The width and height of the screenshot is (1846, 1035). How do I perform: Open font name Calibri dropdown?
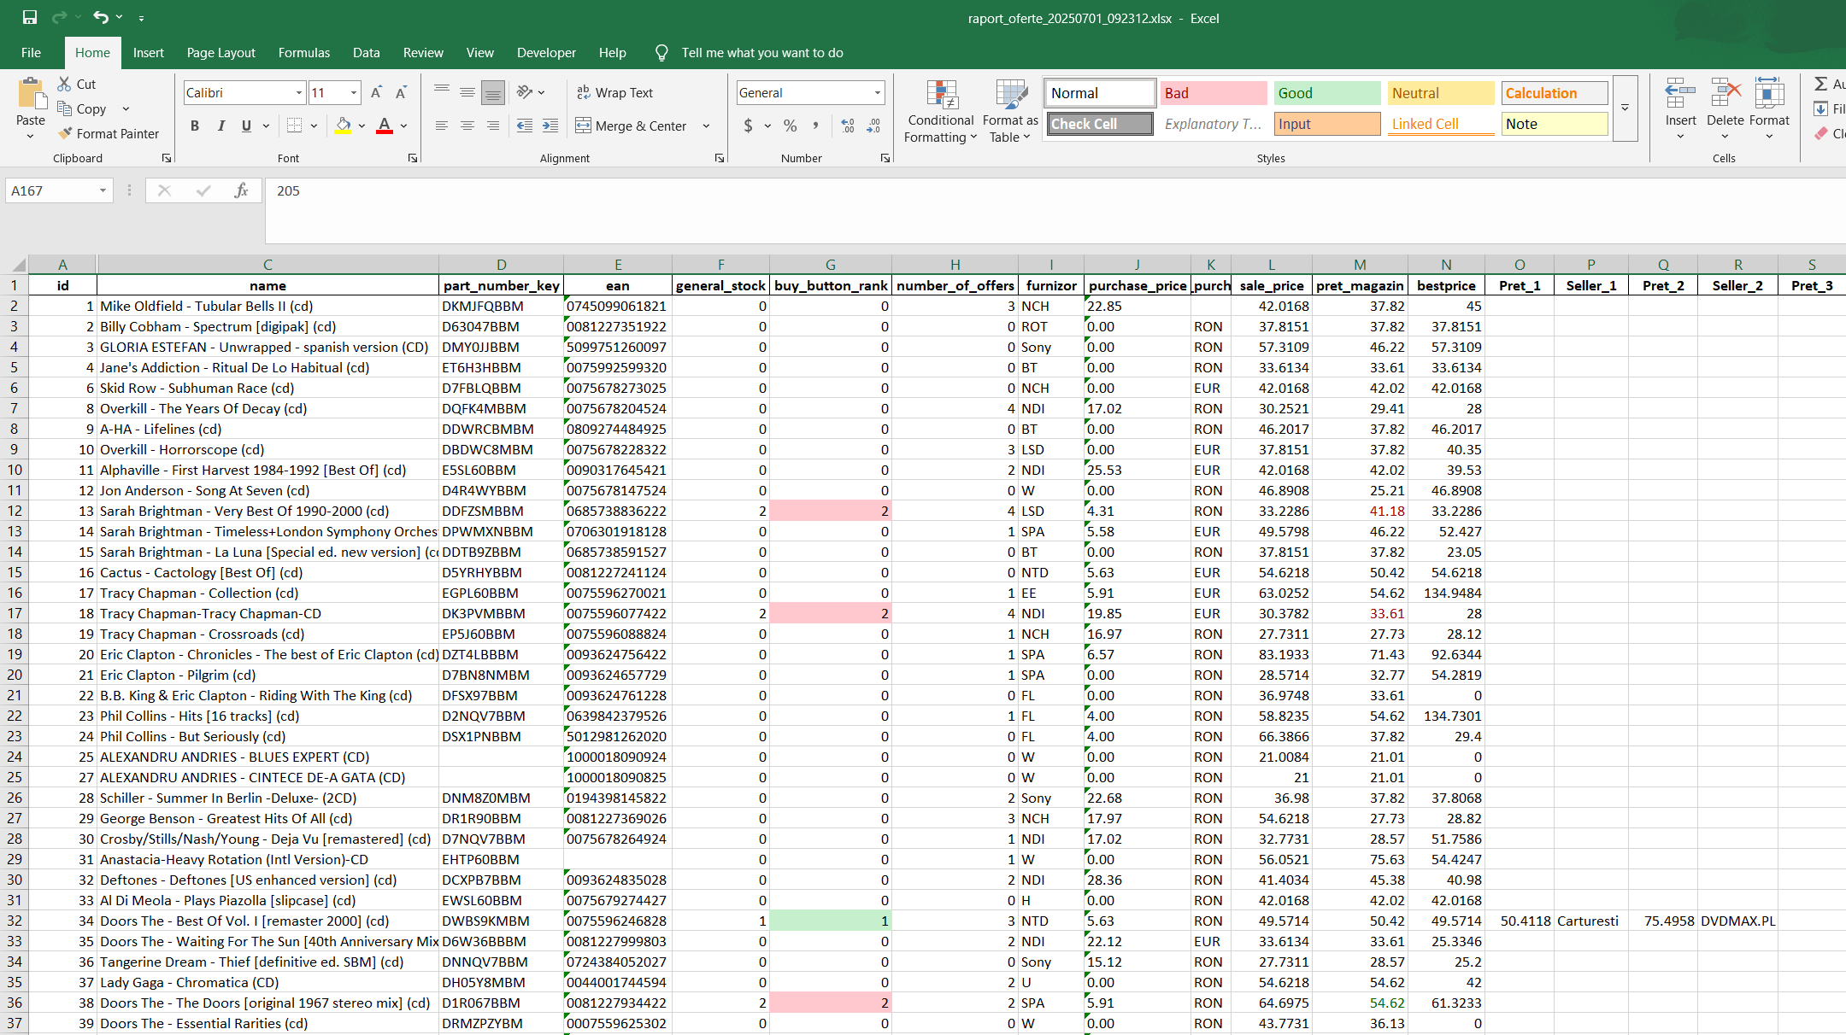pos(298,92)
